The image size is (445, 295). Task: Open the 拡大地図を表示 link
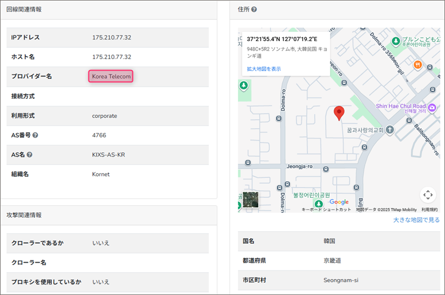coord(264,69)
